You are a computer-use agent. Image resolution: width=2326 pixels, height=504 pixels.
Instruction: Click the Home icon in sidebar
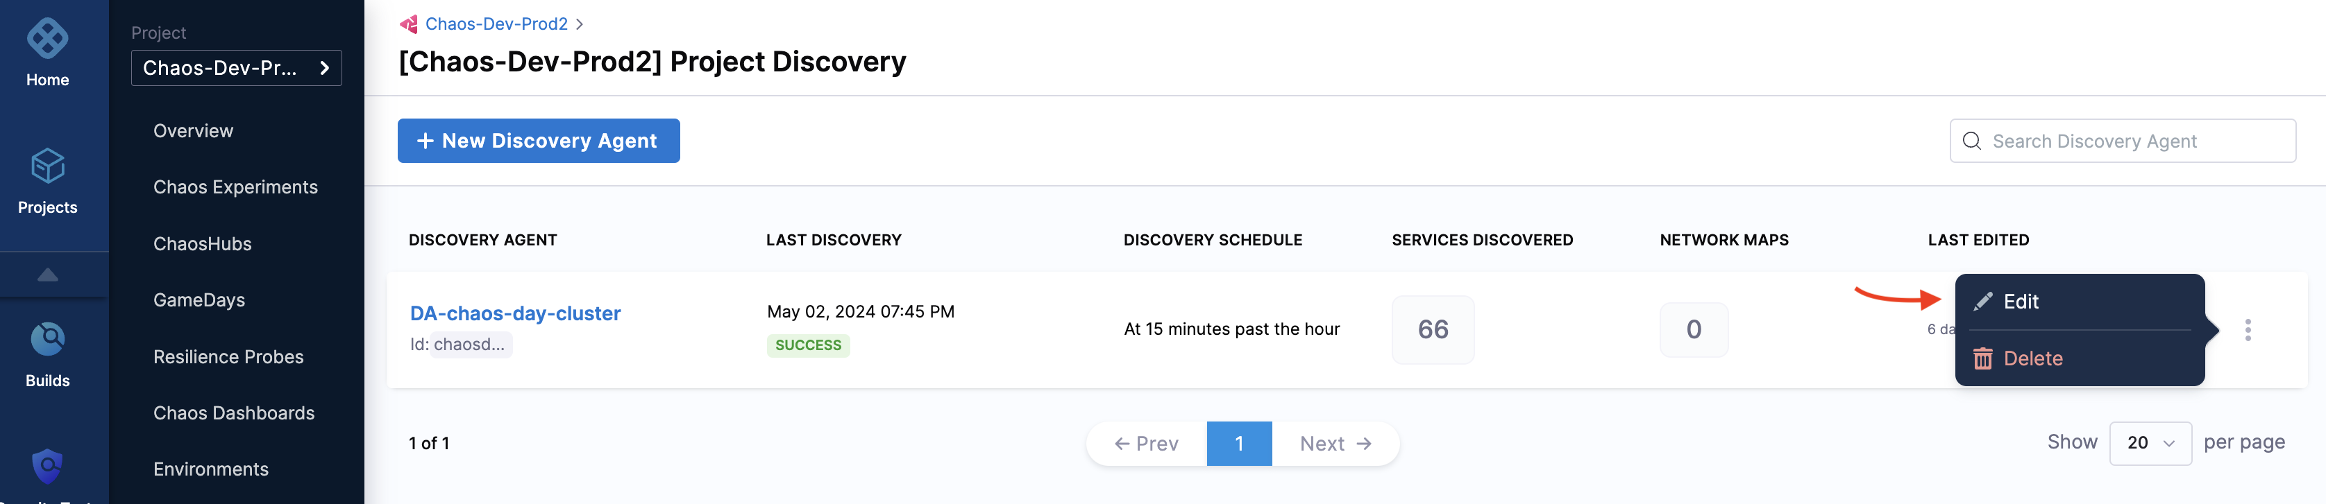coord(47,40)
